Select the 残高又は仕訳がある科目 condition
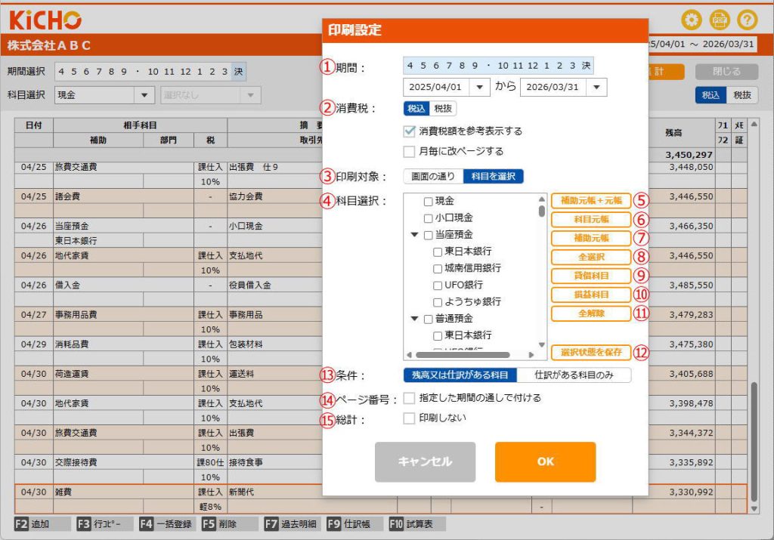The image size is (774, 540). 460,375
